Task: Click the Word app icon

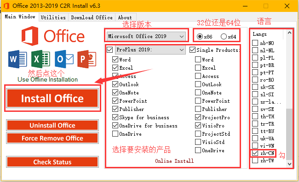Action: click(x=17, y=59)
